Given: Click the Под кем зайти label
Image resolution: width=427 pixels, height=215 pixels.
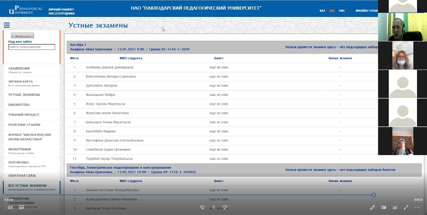Looking at the screenshot, I should tap(20, 42).
